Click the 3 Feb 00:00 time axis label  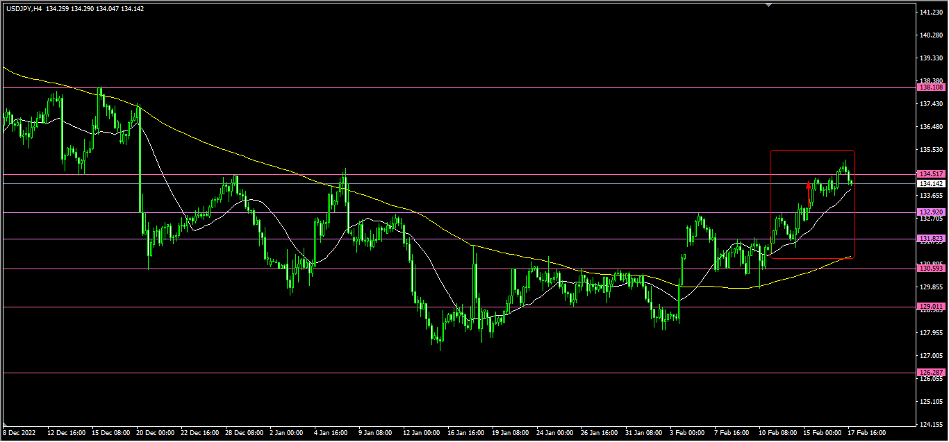[x=688, y=432]
